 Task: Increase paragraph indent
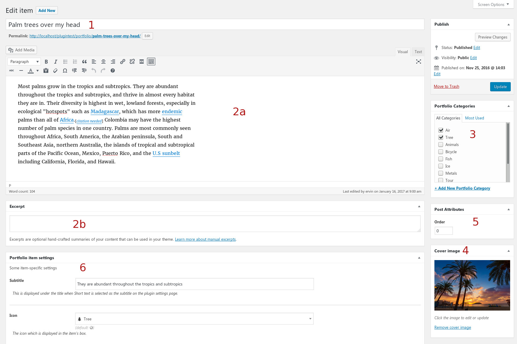tap(84, 70)
